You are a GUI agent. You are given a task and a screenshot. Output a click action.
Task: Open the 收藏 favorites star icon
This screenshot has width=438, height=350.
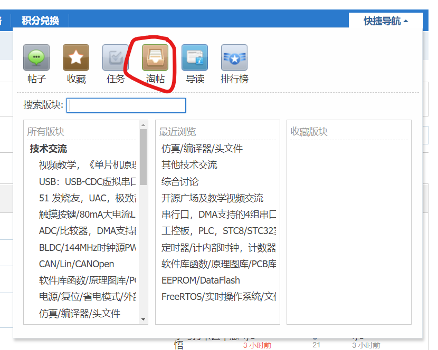[76, 57]
